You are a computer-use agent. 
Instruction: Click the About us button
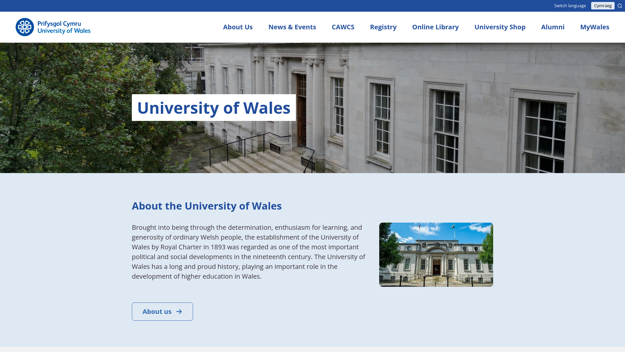(x=162, y=312)
